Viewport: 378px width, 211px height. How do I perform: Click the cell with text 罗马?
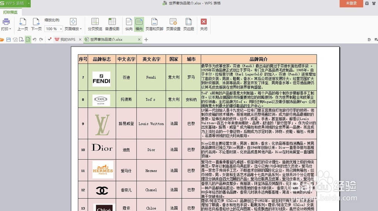[191, 78]
